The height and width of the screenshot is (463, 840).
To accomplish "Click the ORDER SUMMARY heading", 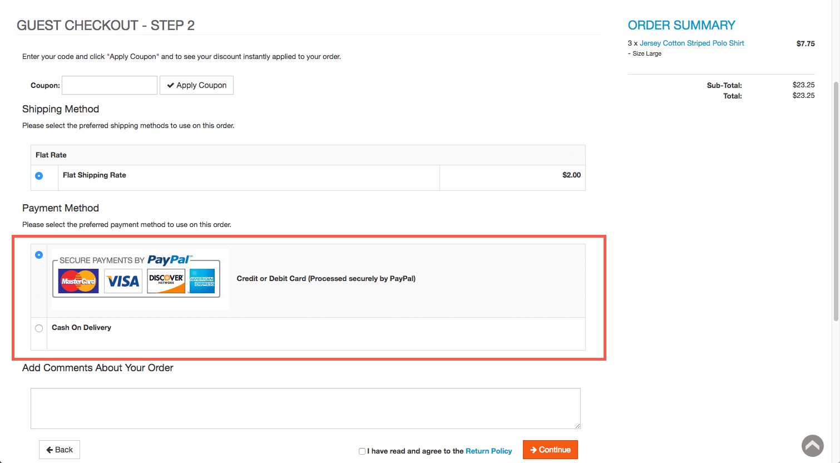I will click(681, 25).
